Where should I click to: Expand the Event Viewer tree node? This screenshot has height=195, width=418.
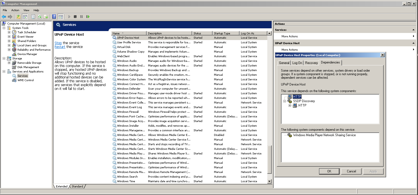coord(9,36)
